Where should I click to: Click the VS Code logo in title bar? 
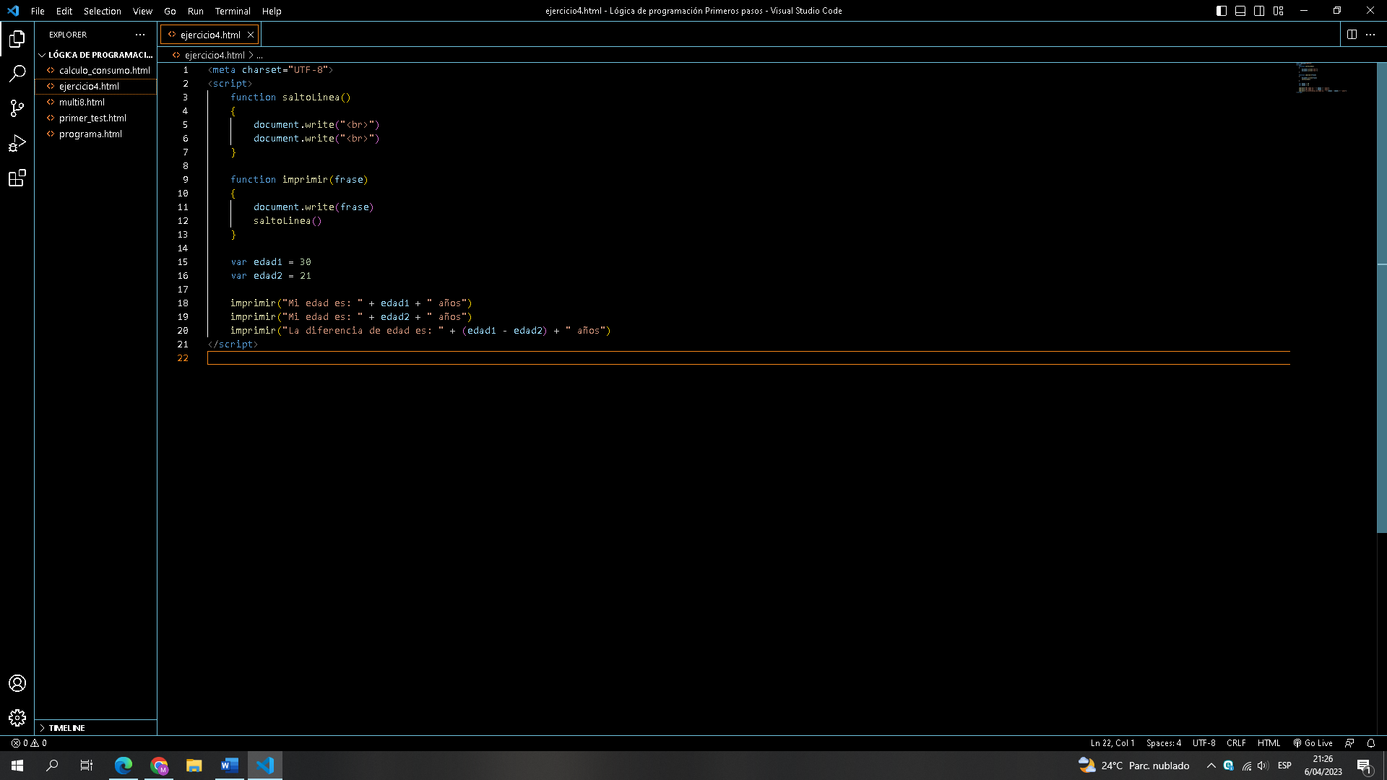(13, 11)
